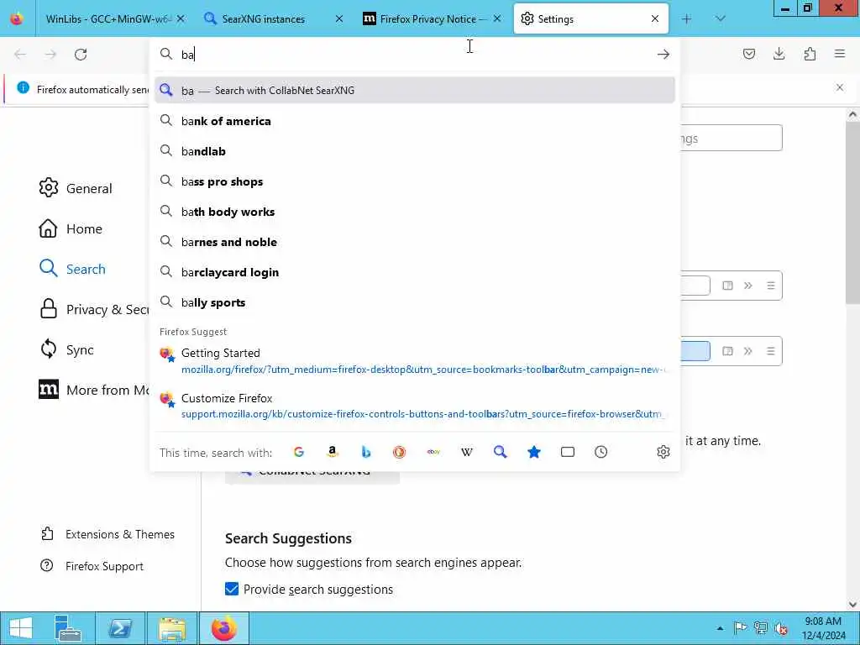This screenshot has height=645, width=860.
Task: Switch to SearXNG instances tab
Action: (272, 18)
